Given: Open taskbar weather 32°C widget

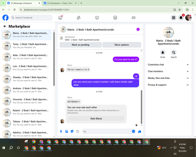Looking at the screenshot, I should click(x=162, y=148).
